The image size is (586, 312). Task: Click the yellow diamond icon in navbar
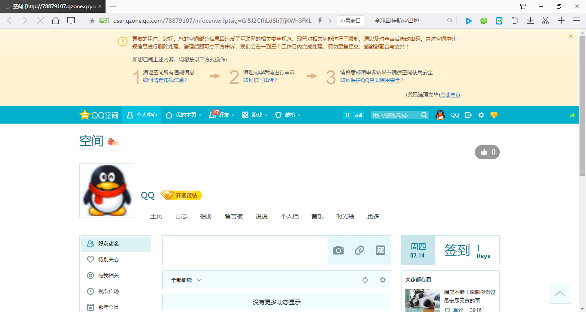point(494,115)
